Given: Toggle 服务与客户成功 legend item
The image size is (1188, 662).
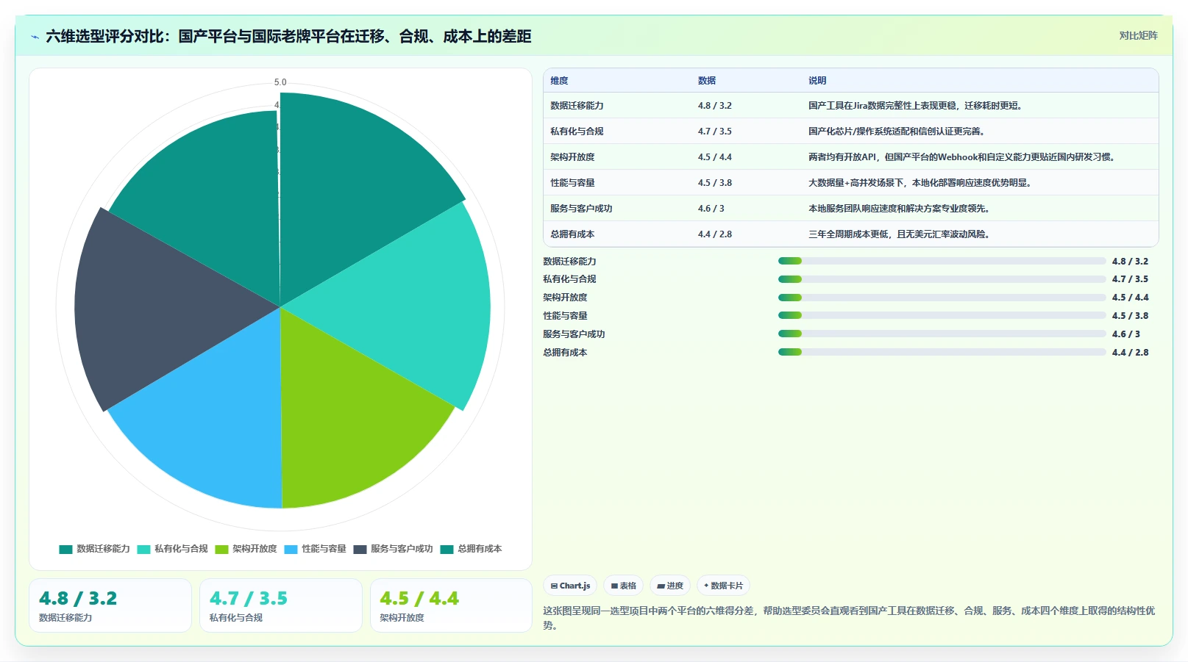Looking at the screenshot, I should point(393,549).
